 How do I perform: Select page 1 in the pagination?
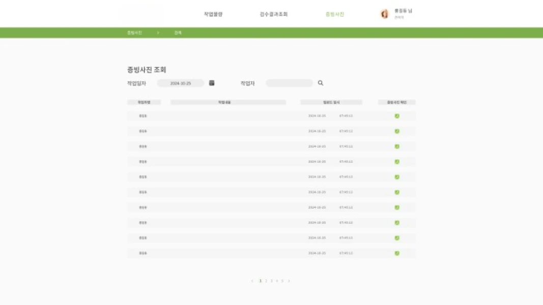261,281
